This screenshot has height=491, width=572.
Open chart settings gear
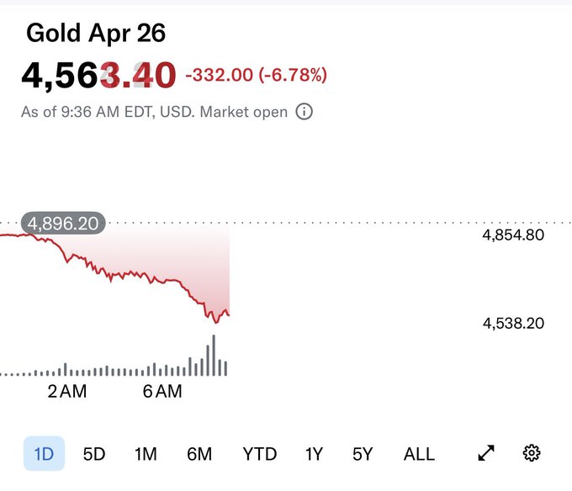pos(531,454)
